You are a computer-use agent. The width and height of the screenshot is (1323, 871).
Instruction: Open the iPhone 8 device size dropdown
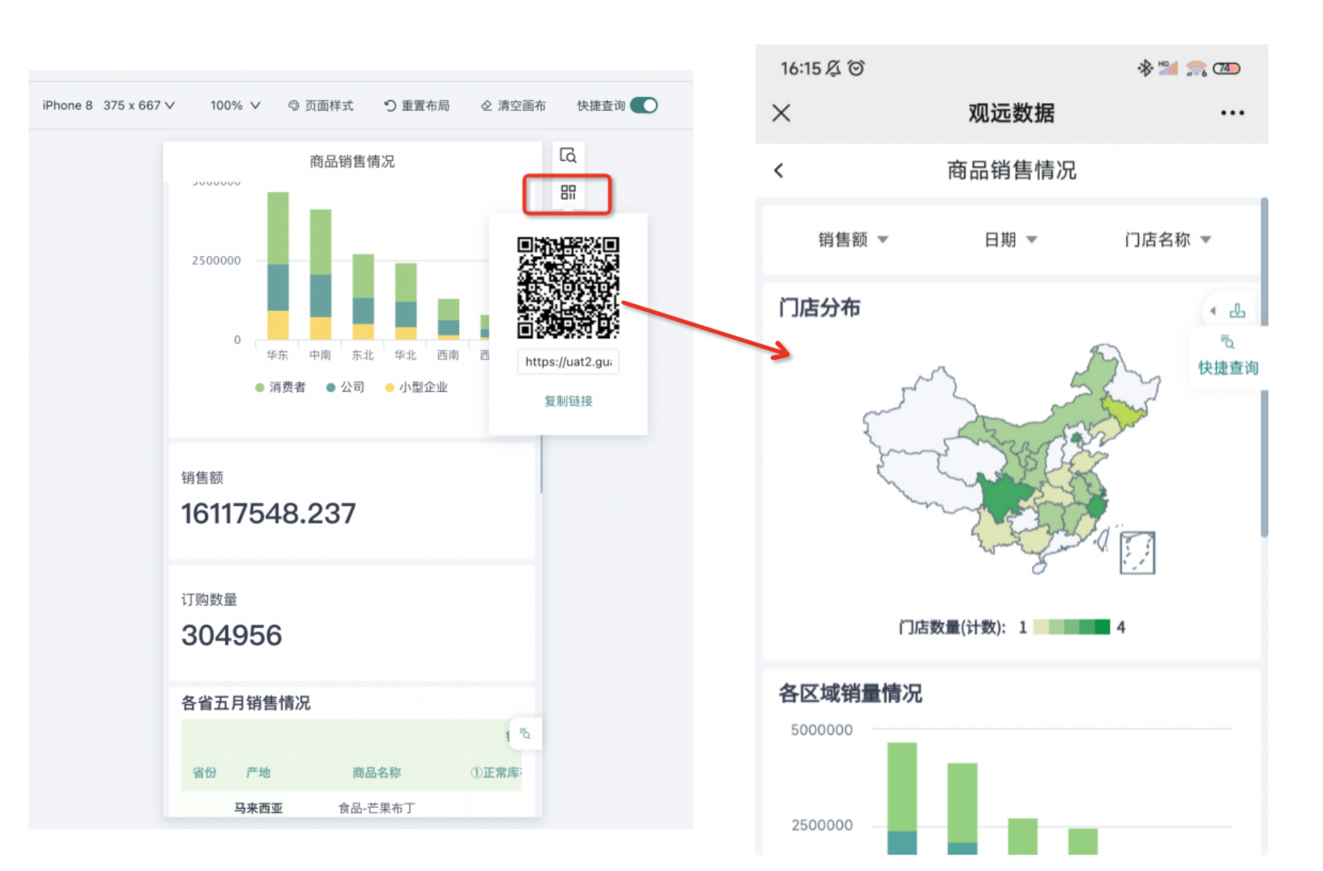click(x=108, y=106)
